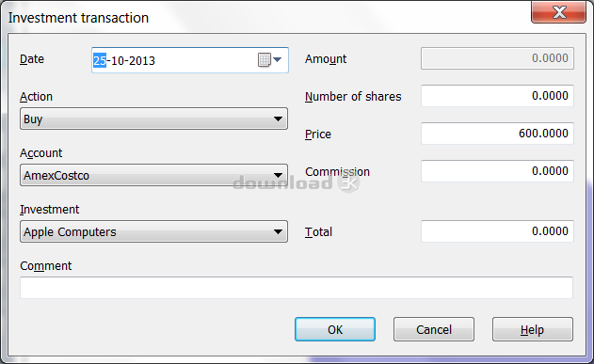Click the Number of shares input field
The height and width of the screenshot is (364, 594).
click(497, 96)
